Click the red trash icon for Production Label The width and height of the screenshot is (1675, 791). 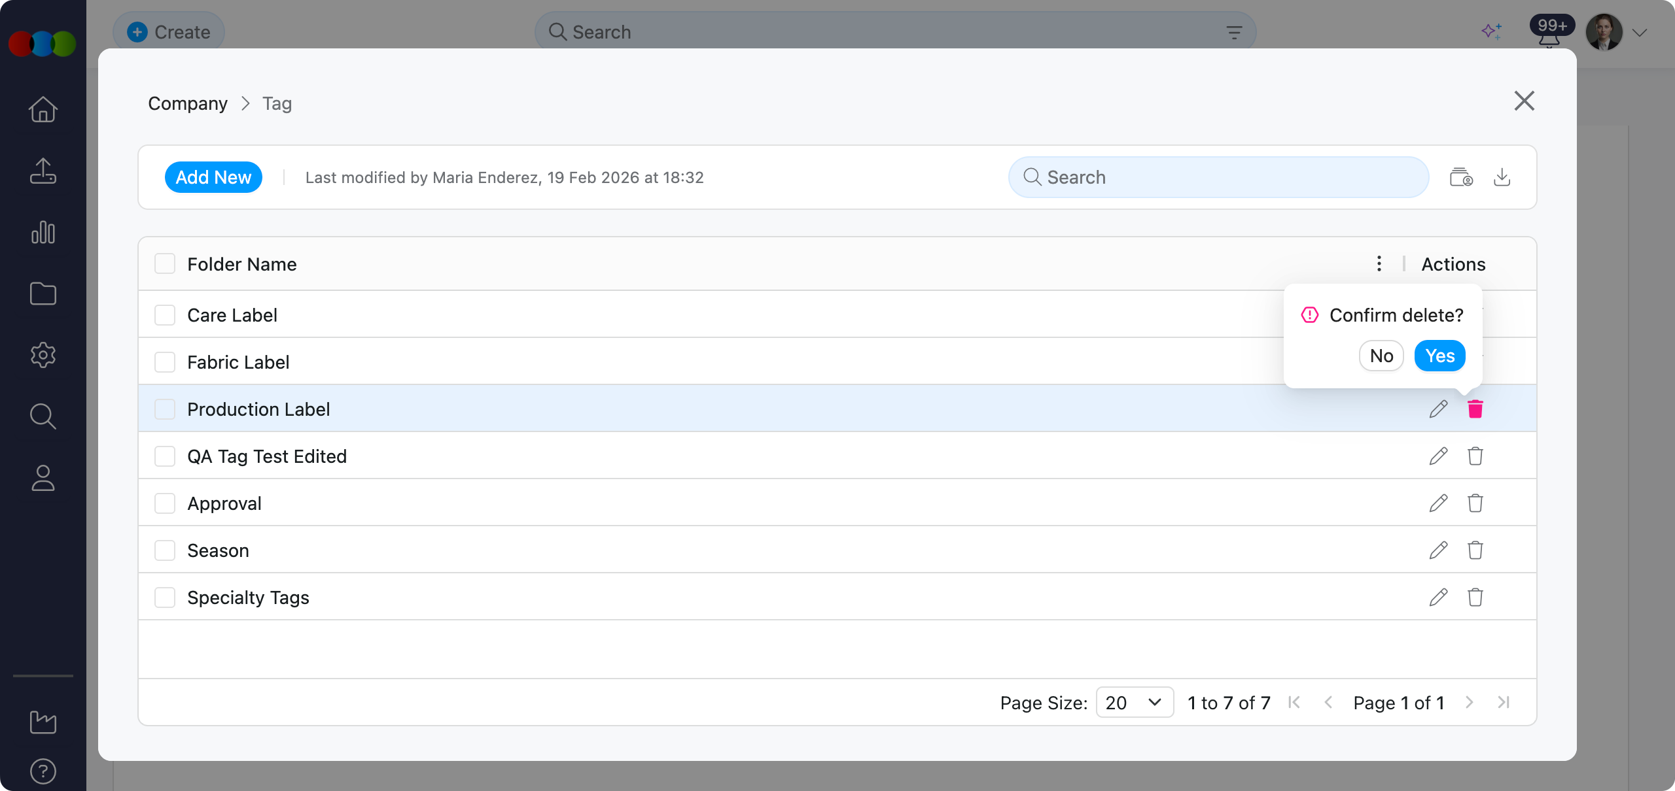[1475, 409]
